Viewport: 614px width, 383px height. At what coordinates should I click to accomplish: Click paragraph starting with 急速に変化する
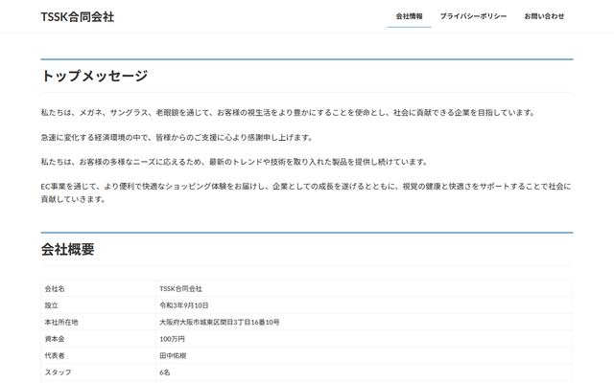click(x=177, y=138)
